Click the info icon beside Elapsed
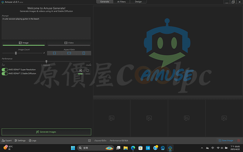 (89, 140)
